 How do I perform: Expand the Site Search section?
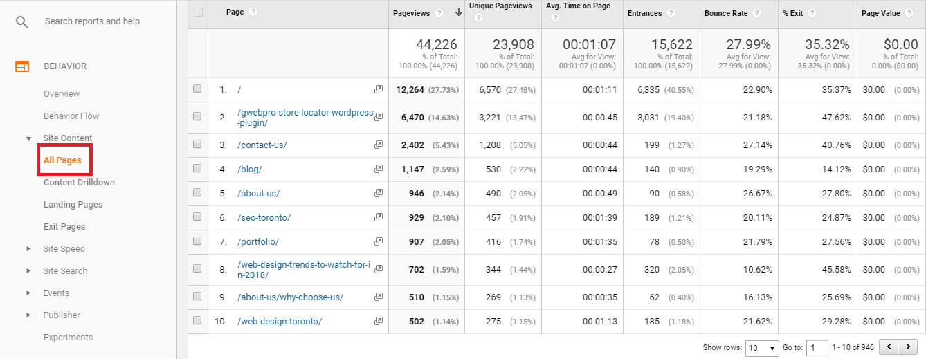point(28,270)
